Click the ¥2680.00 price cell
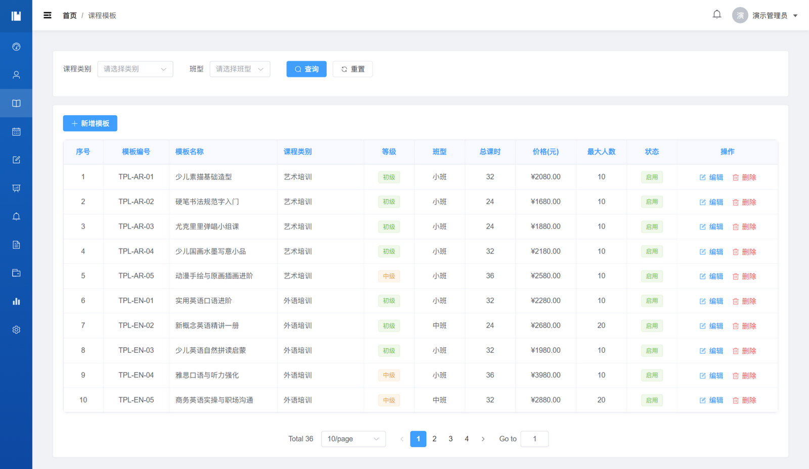 click(546, 325)
